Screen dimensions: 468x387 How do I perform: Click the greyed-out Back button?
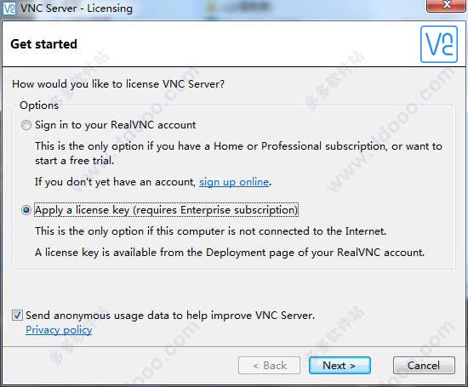269,365
